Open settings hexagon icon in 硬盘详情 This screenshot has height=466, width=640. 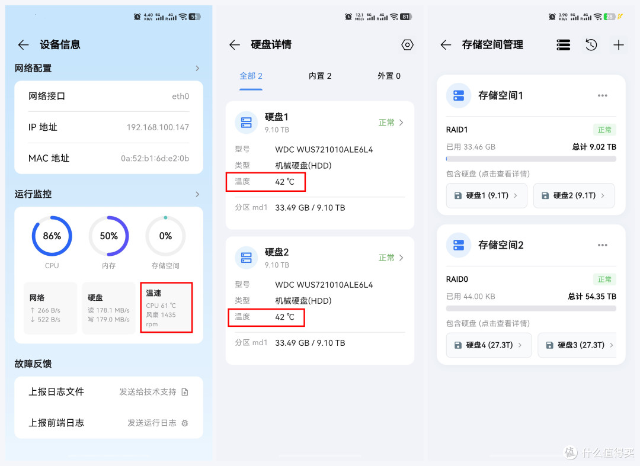[407, 45]
